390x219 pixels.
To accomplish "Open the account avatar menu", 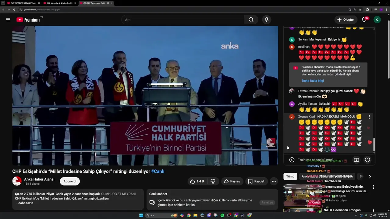I will coord(377,20).
